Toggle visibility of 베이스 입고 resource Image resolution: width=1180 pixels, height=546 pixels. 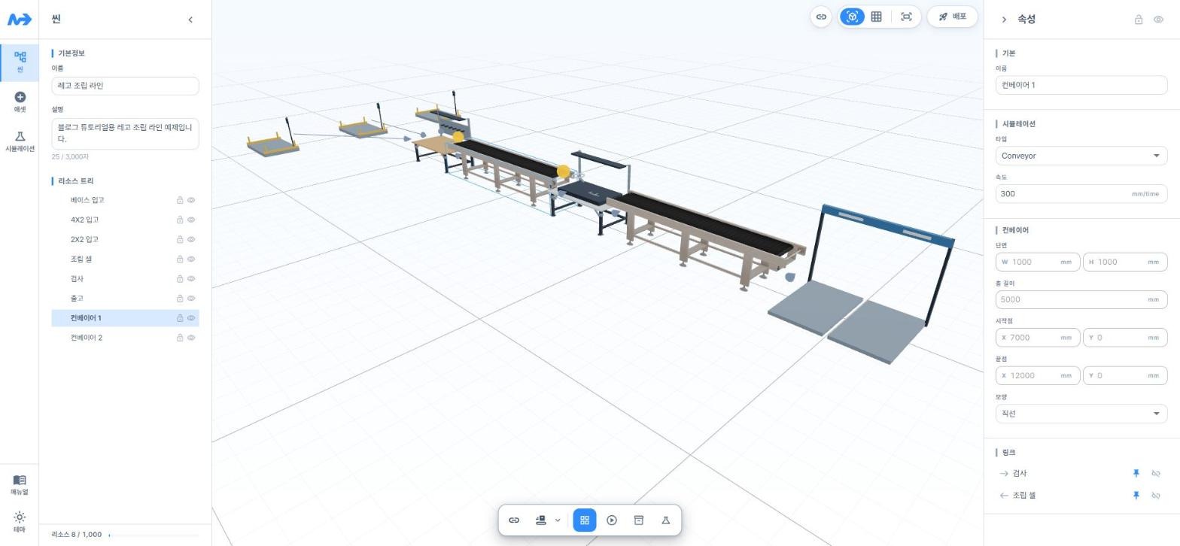pyautogui.click(x=191, y=201)
